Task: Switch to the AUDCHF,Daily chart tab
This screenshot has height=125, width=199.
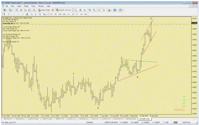Action: pos(33,119)
